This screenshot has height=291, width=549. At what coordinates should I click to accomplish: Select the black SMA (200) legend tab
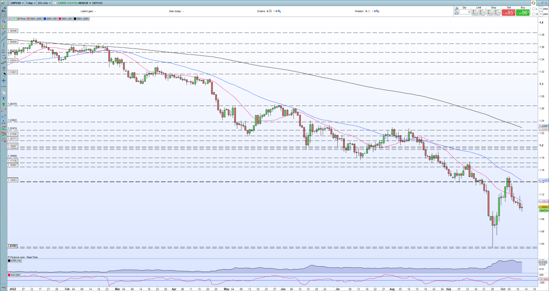tap(81, 19)
